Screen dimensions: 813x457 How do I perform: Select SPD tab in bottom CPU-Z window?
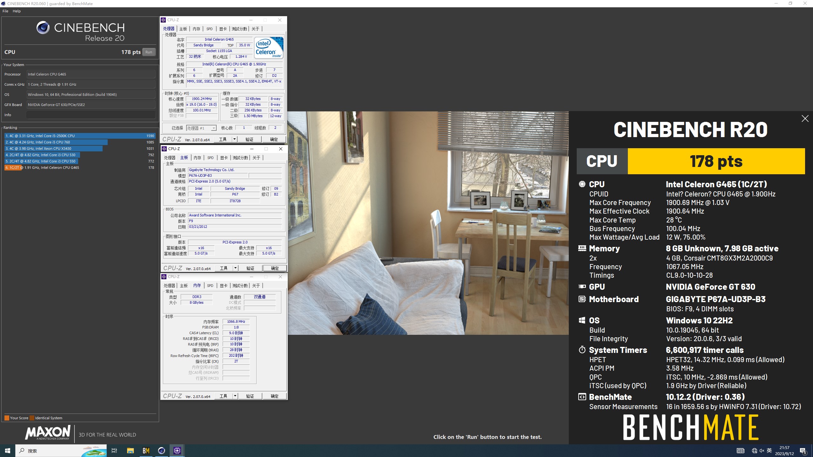[210, 286]
